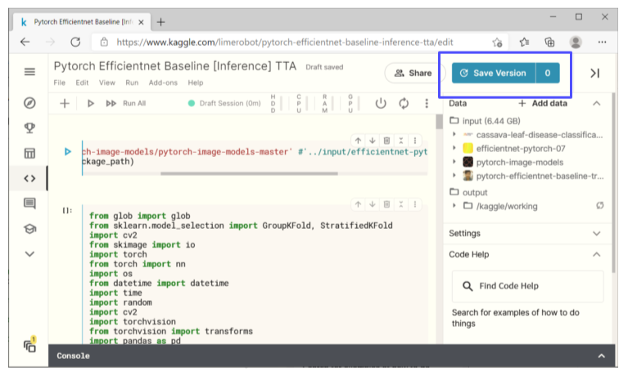Reload the page in browser

[x=75, y=42]
